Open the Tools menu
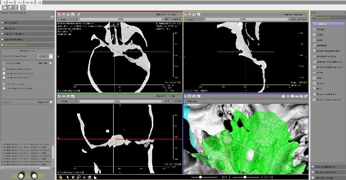This screenshot has width=346, height=180. click(19, 2)
